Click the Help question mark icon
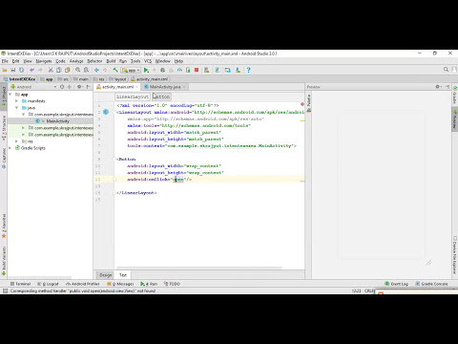Screen dimensions: 458x344 pyautogui.click(x=248, y=70)
